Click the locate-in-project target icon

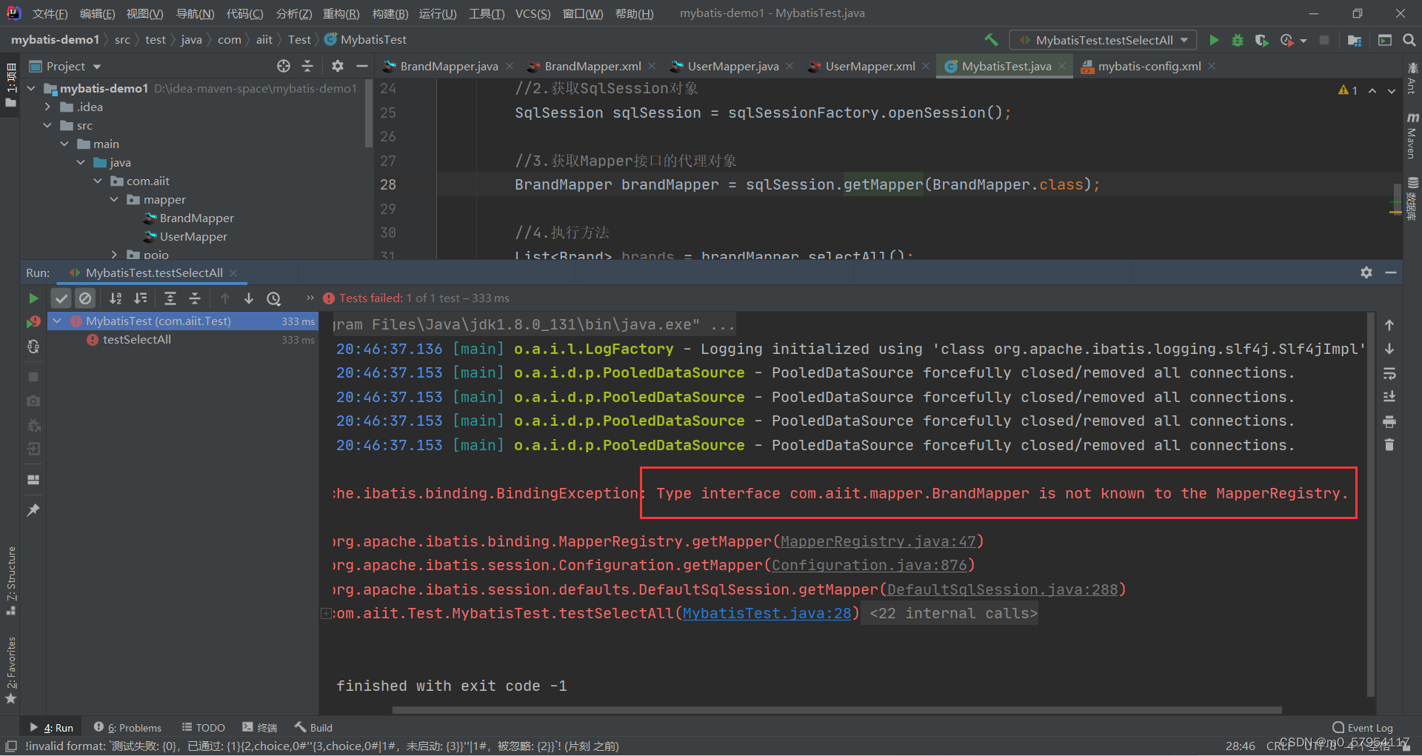284,66
